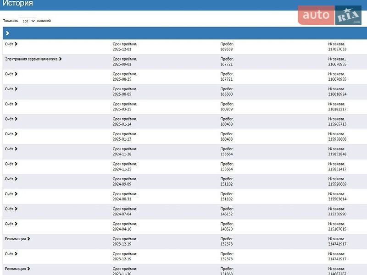Select order number 215958808

pyautogui.click(x=337, y=139)
